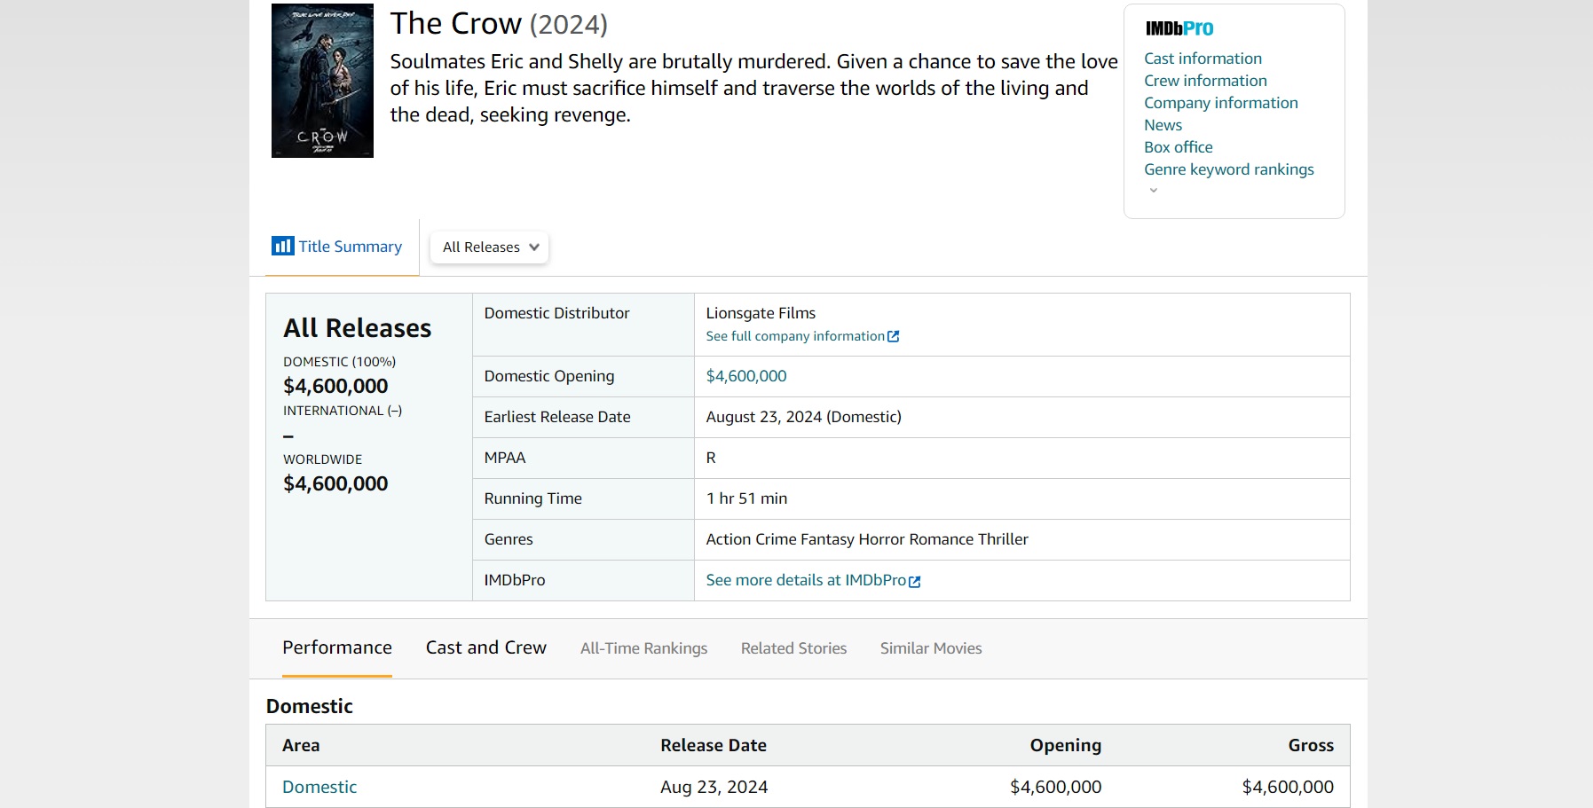Click the $4,600,000 Domestic Opening link

click(x=746, y=376)
